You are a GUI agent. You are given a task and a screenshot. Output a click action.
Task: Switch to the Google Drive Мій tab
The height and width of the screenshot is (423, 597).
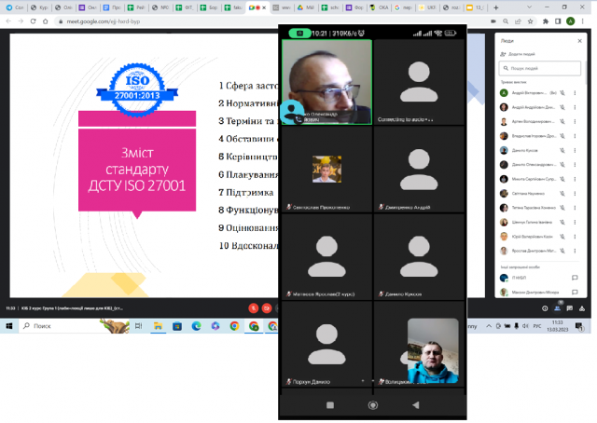point(306,7)
